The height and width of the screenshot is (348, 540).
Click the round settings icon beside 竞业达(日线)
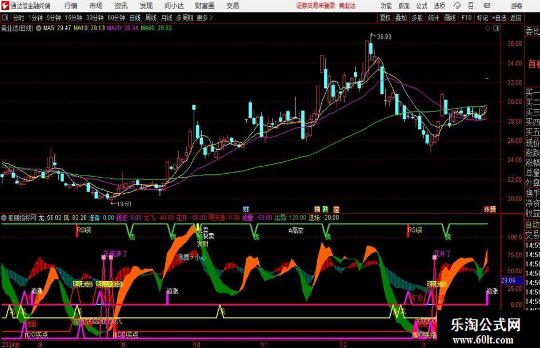(39, 28)
